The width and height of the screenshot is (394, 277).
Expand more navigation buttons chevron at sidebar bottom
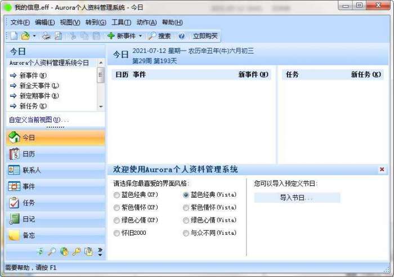[100, 252]
